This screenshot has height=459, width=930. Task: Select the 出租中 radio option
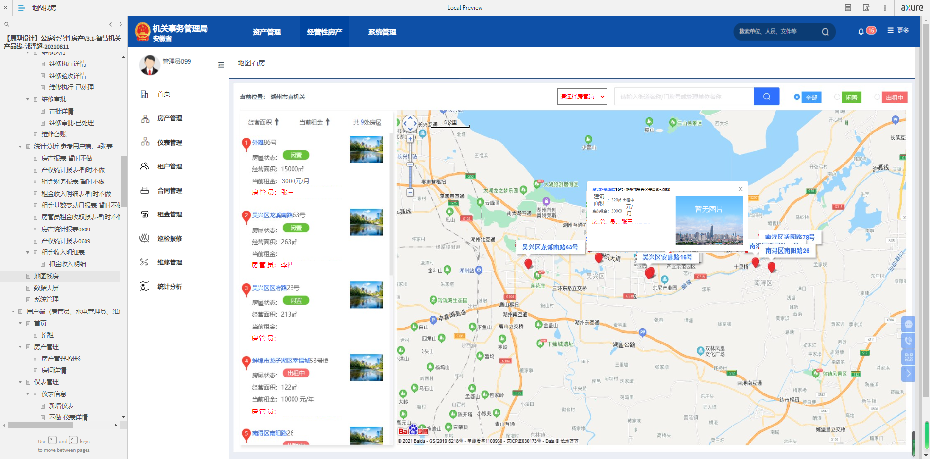click(x=877, y=97)
